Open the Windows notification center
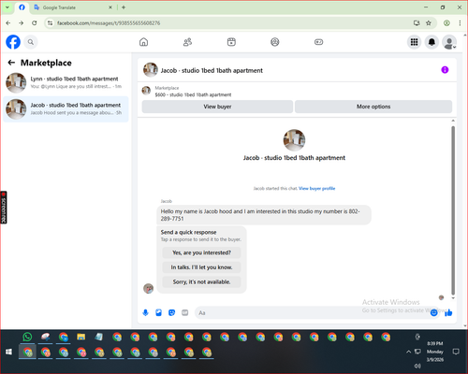The height and width of the screenshot is (374, 468). (456, 352)
